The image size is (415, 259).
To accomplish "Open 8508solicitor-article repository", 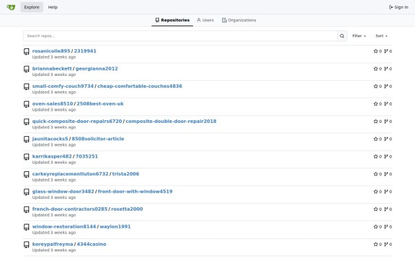I will [x=98, y=139].
